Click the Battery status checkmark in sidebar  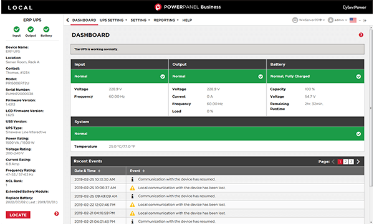click(x=46, y=29)
